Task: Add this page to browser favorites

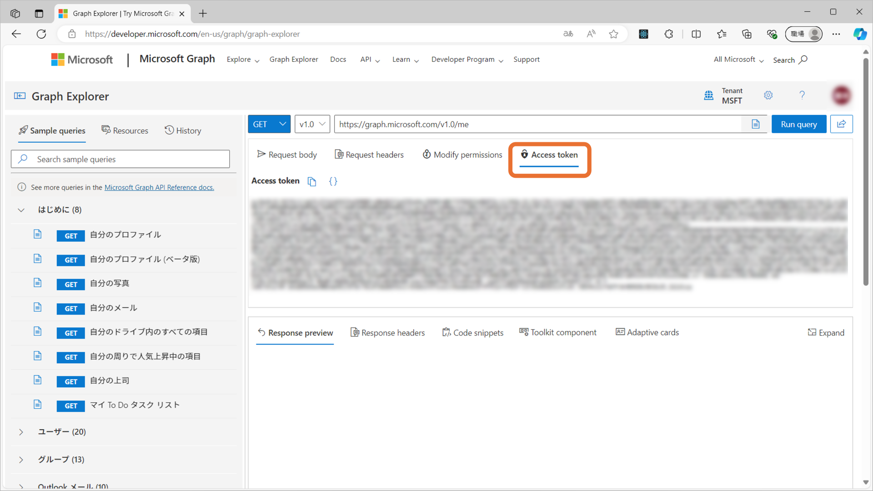Action: point(613,34)
